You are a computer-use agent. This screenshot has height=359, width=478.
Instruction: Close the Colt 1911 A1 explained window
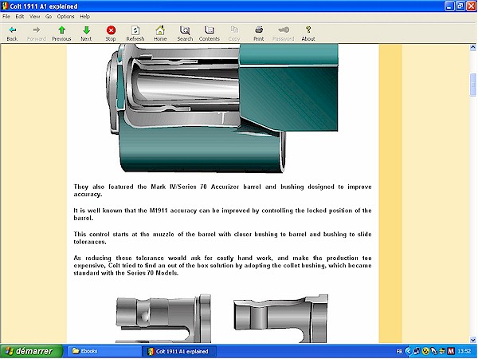click(472, 6)
